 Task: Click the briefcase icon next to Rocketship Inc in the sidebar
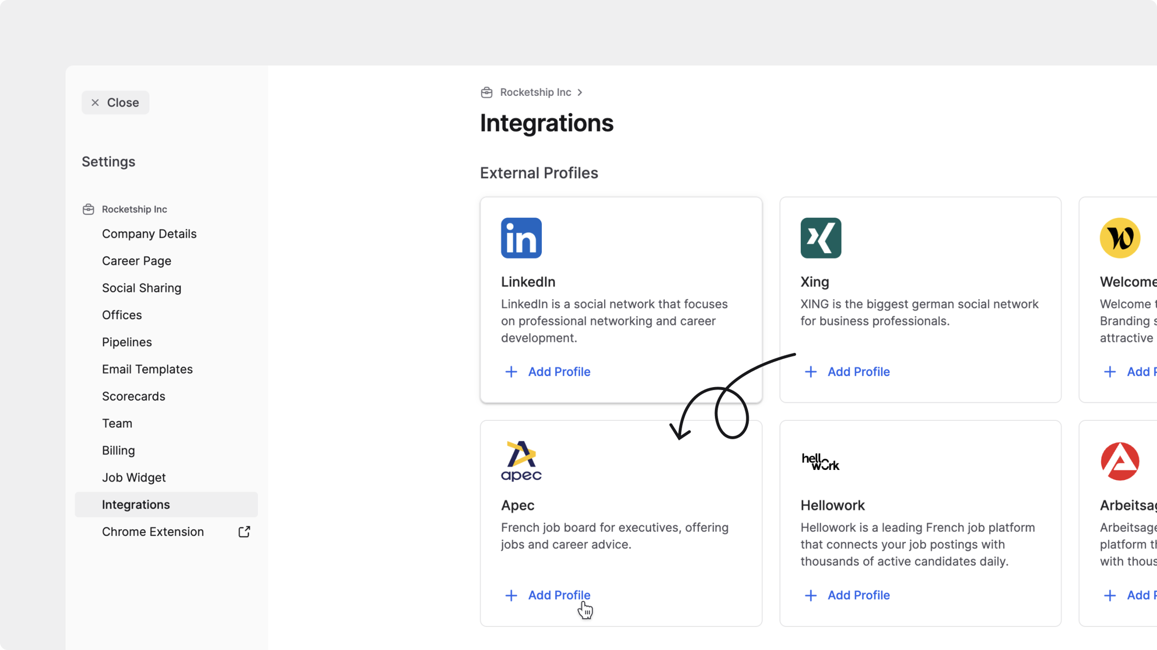88,209
